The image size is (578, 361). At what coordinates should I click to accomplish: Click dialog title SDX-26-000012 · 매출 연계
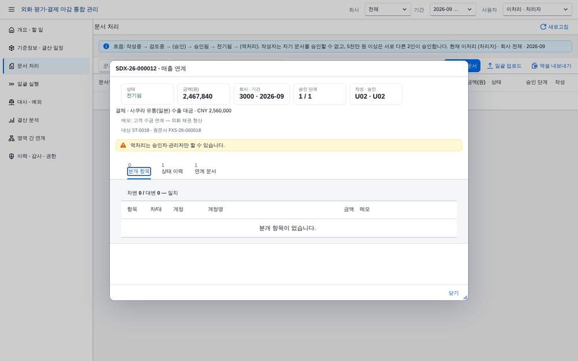[x=150, y=69]
